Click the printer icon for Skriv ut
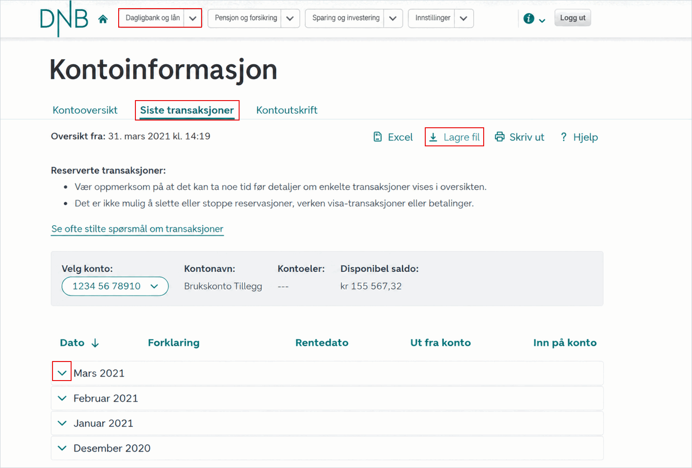Viewport: 692px width, 468px height. coord(500,137)
